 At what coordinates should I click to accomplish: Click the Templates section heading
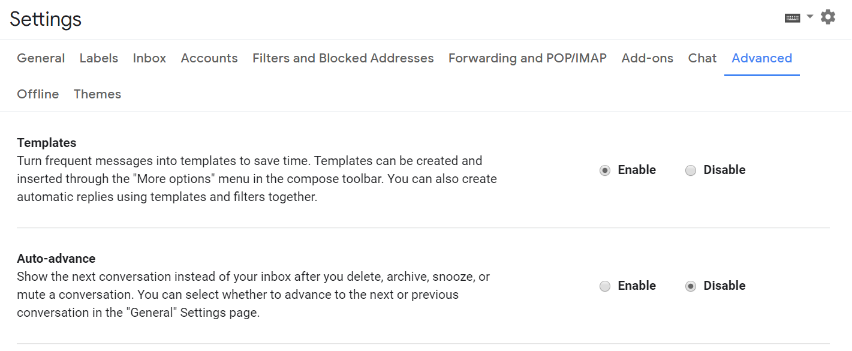47,143
